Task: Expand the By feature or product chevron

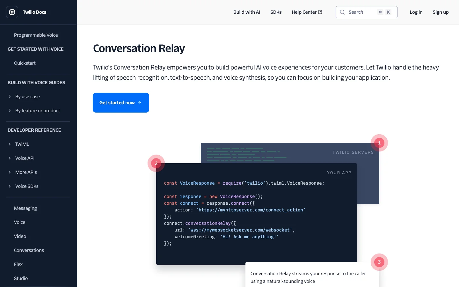Action: tap(10, 111)
